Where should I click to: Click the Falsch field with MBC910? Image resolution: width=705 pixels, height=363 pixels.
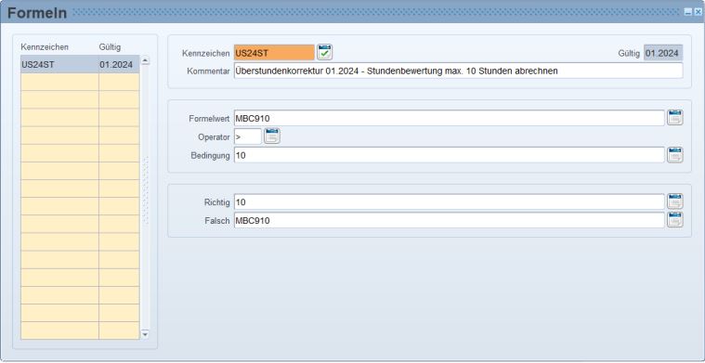pyautogui.click(x=450, y=220)
